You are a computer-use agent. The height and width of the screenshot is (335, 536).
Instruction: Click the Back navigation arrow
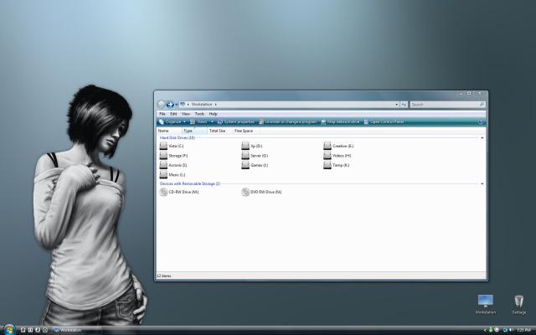[162, 104]
